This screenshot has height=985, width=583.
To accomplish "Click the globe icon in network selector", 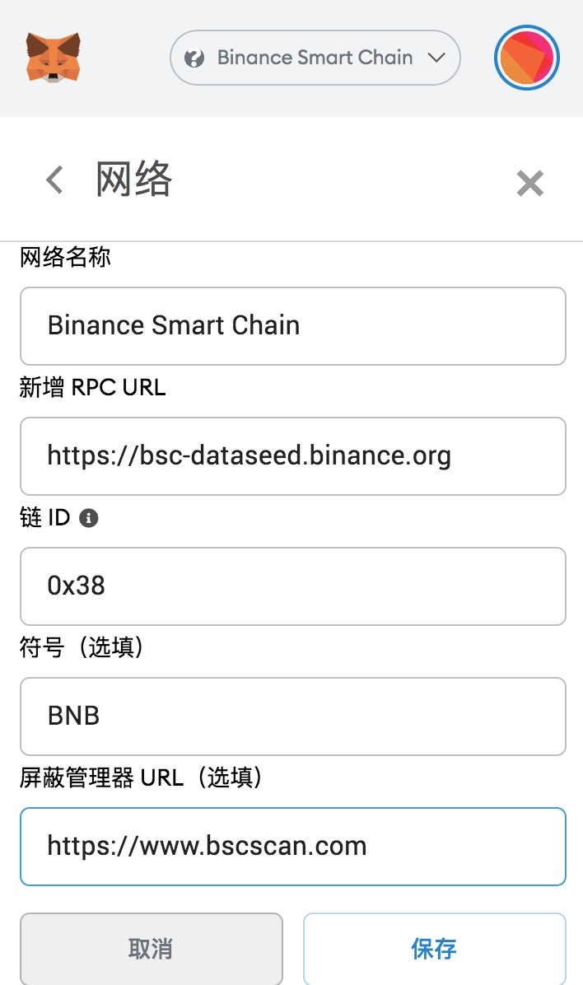I will tap(194, 58).
